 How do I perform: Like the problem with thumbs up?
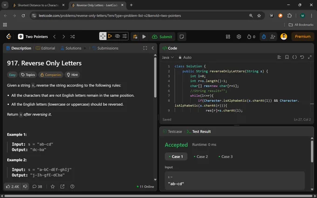coord(13,186)
